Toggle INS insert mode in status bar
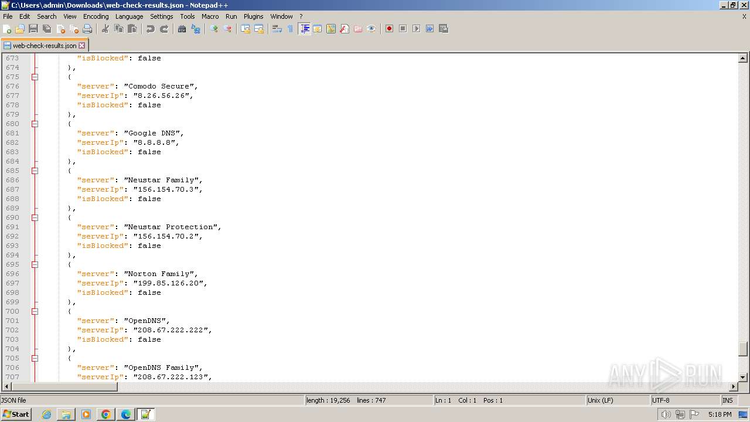The image size is (750, 422). pos(727,400)
